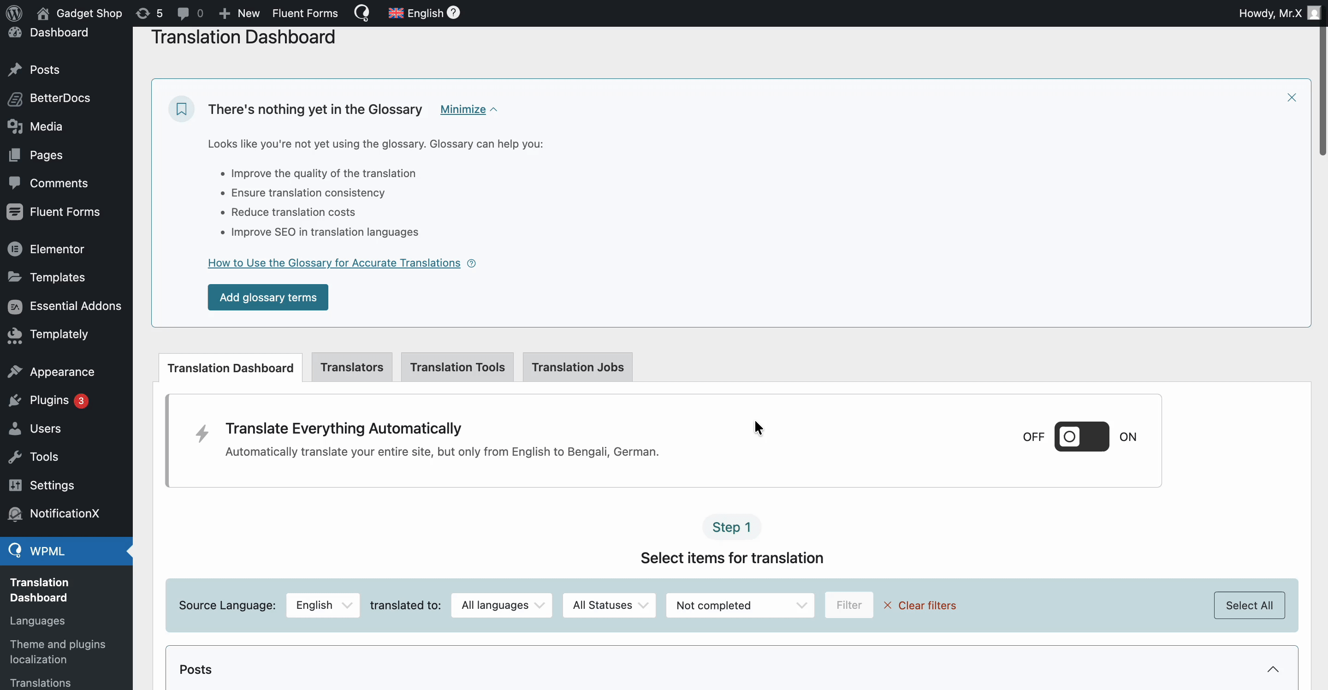The width and height of the screenshot is (1328, 690).
Task: Click the WPML compass icon in sidebar
Action: coord(16,551)
